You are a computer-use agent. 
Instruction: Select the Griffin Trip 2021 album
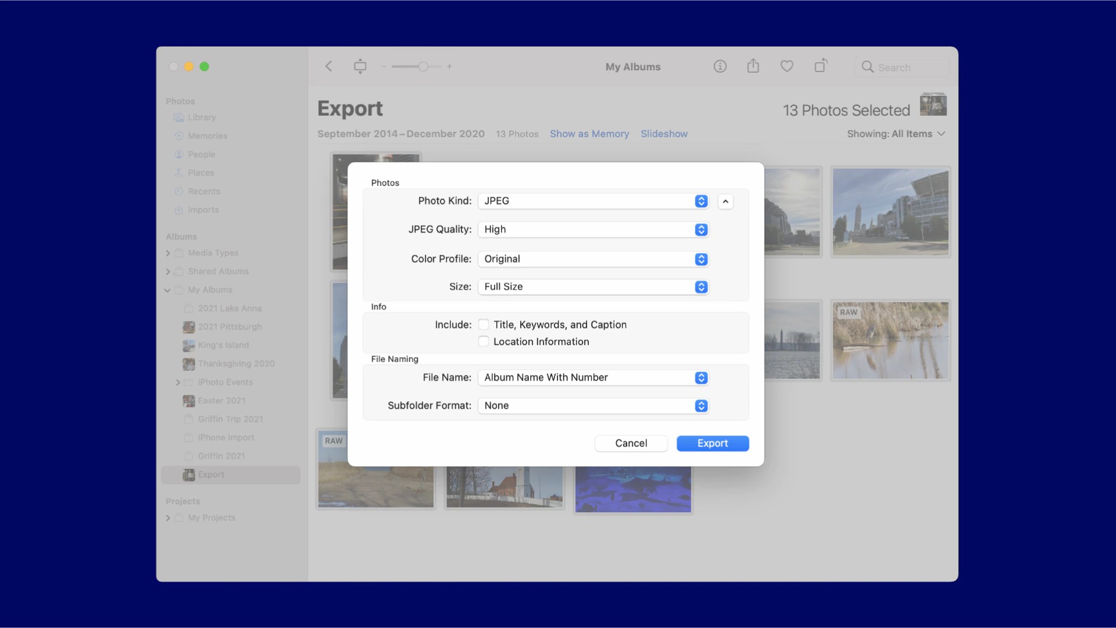pyautogui.click(x=230, y=419)
